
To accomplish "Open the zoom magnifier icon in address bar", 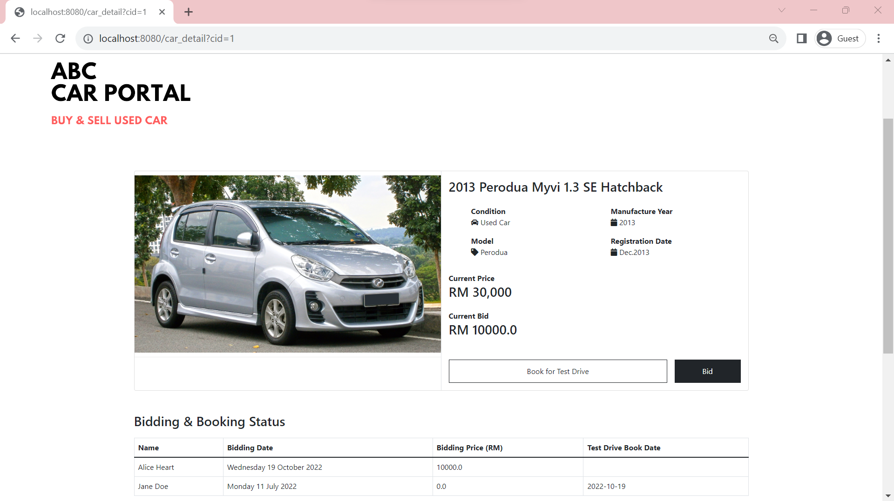I will pyautogui.click(x=773, y=39).
